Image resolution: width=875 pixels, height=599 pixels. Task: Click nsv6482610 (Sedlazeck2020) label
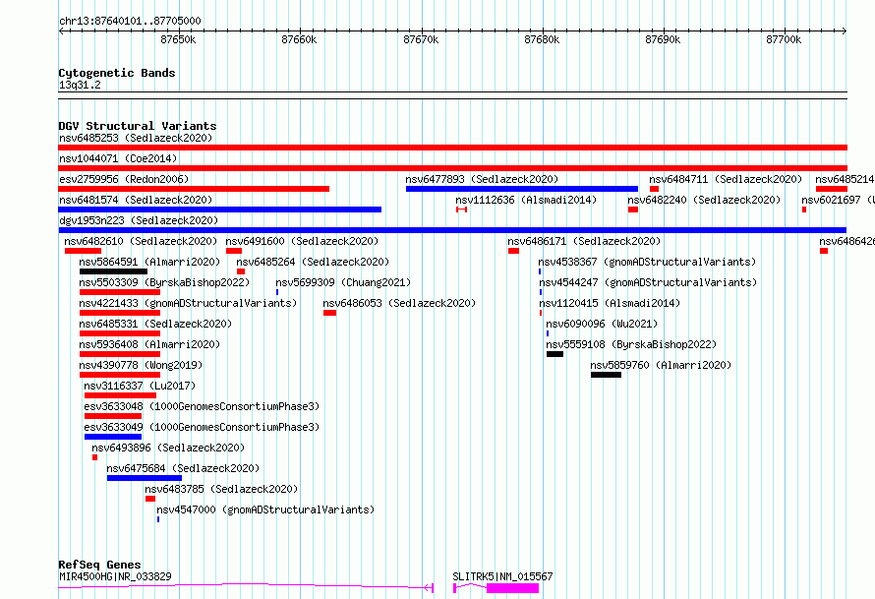click(141, 241)
